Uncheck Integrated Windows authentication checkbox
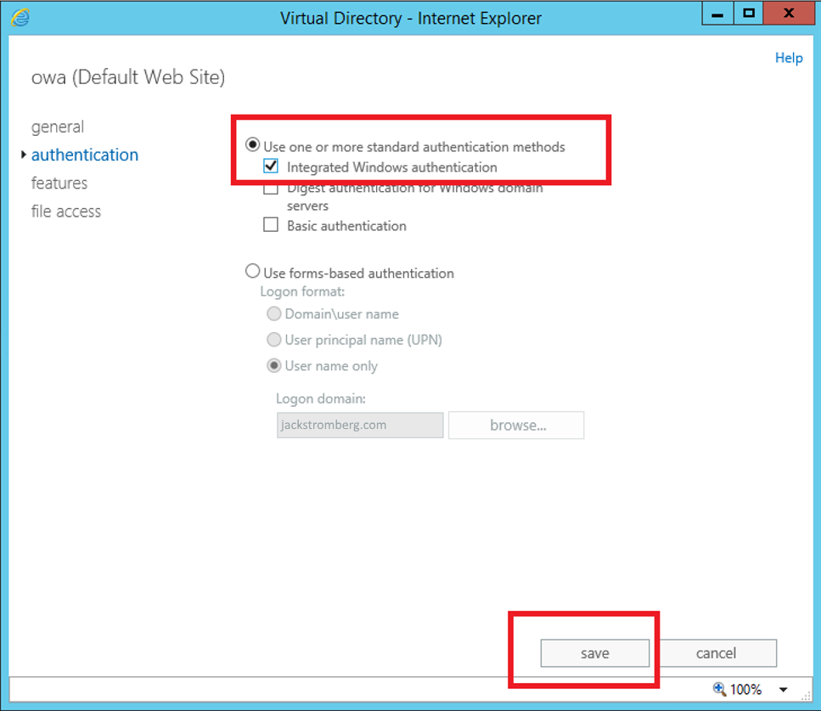 point(271,167)
